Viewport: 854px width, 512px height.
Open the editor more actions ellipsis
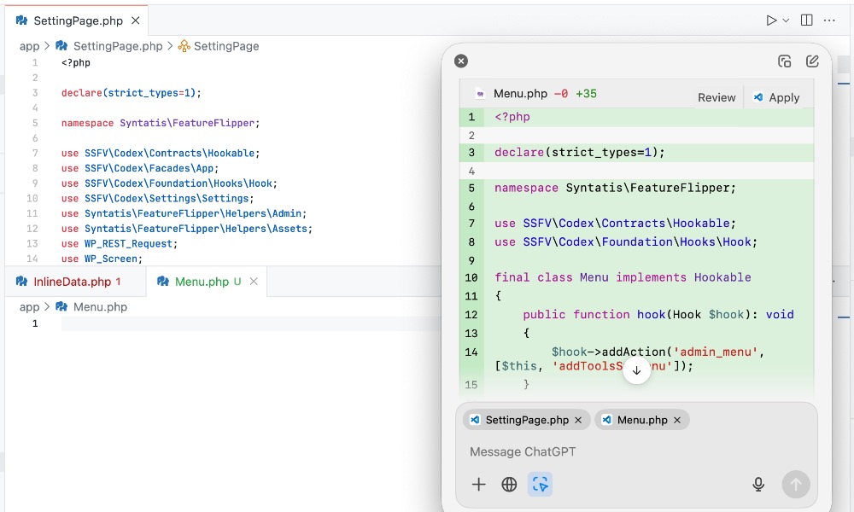point(829,20)
